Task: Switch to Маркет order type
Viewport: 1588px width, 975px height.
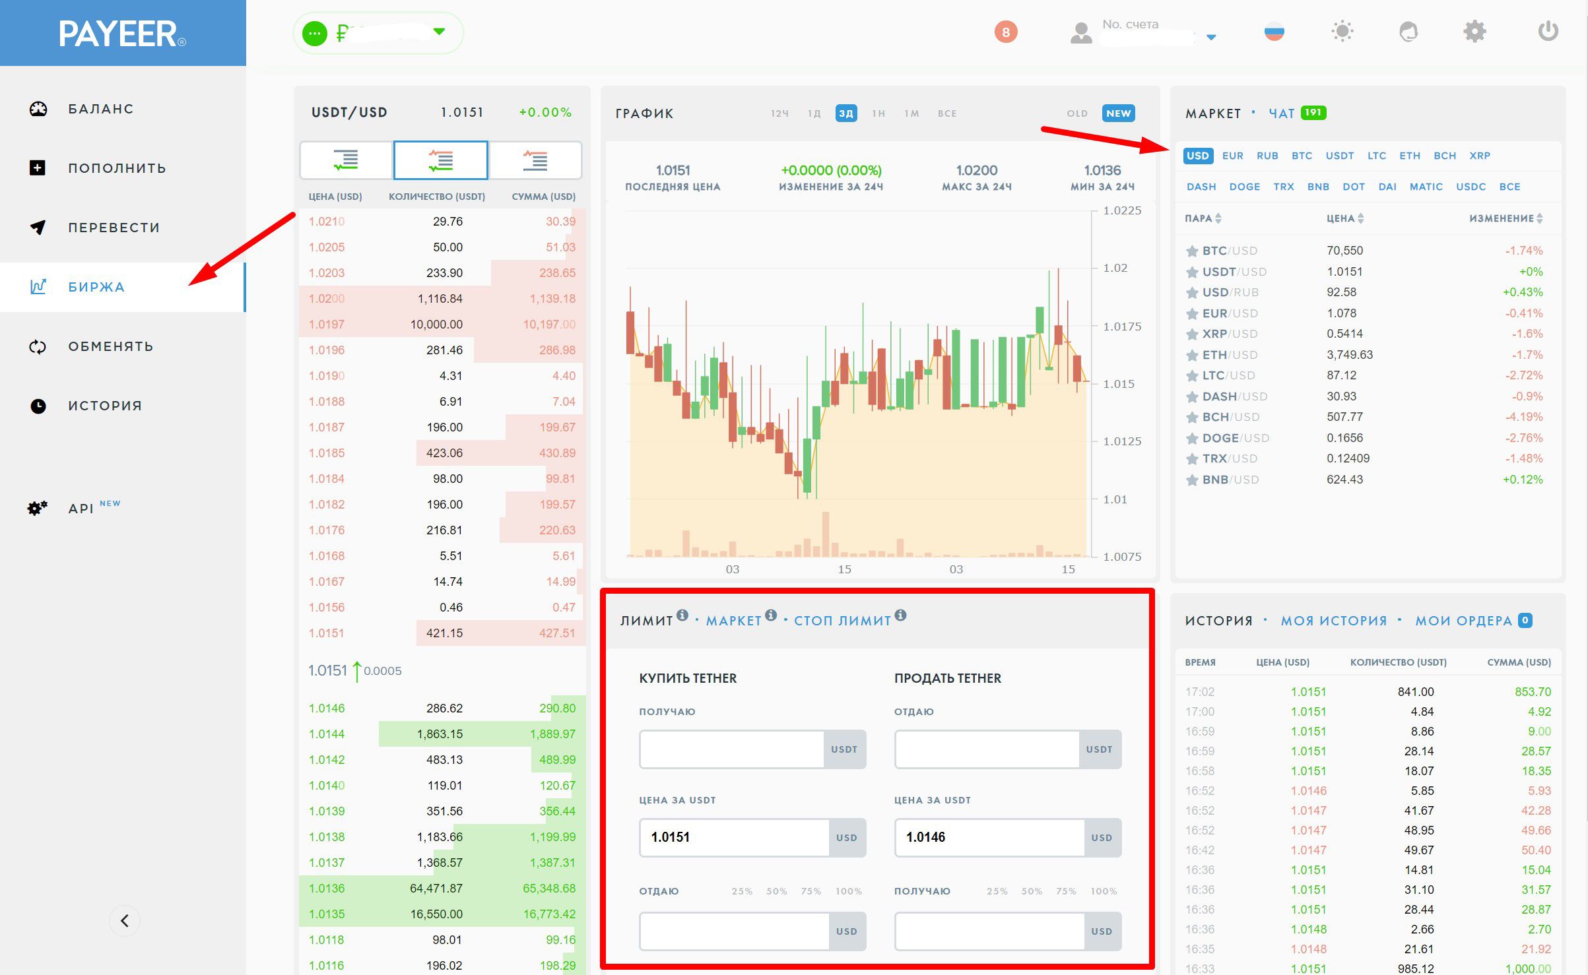Action: (733, 621)
